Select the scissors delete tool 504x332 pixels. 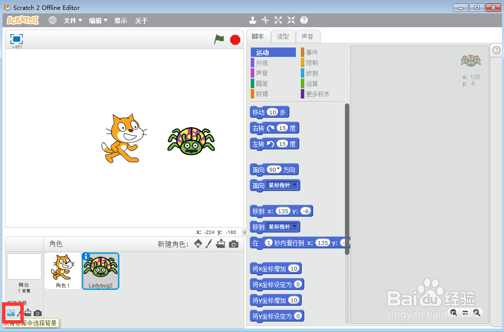265,20
